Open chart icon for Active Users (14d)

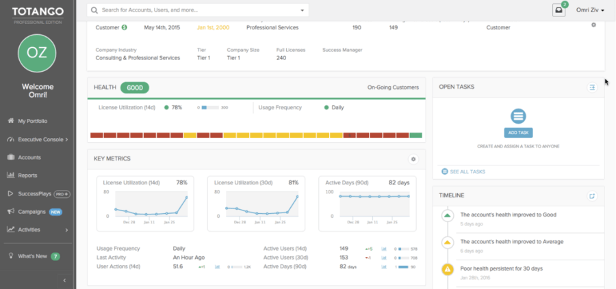tap(383, 249)
